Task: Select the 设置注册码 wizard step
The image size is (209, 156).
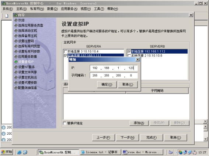Action: coord(26,41)
